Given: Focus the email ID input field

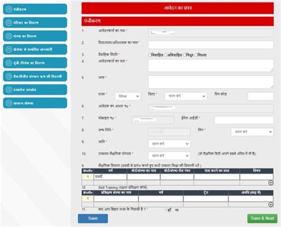Looking at the screenshot, I should 244,120.
